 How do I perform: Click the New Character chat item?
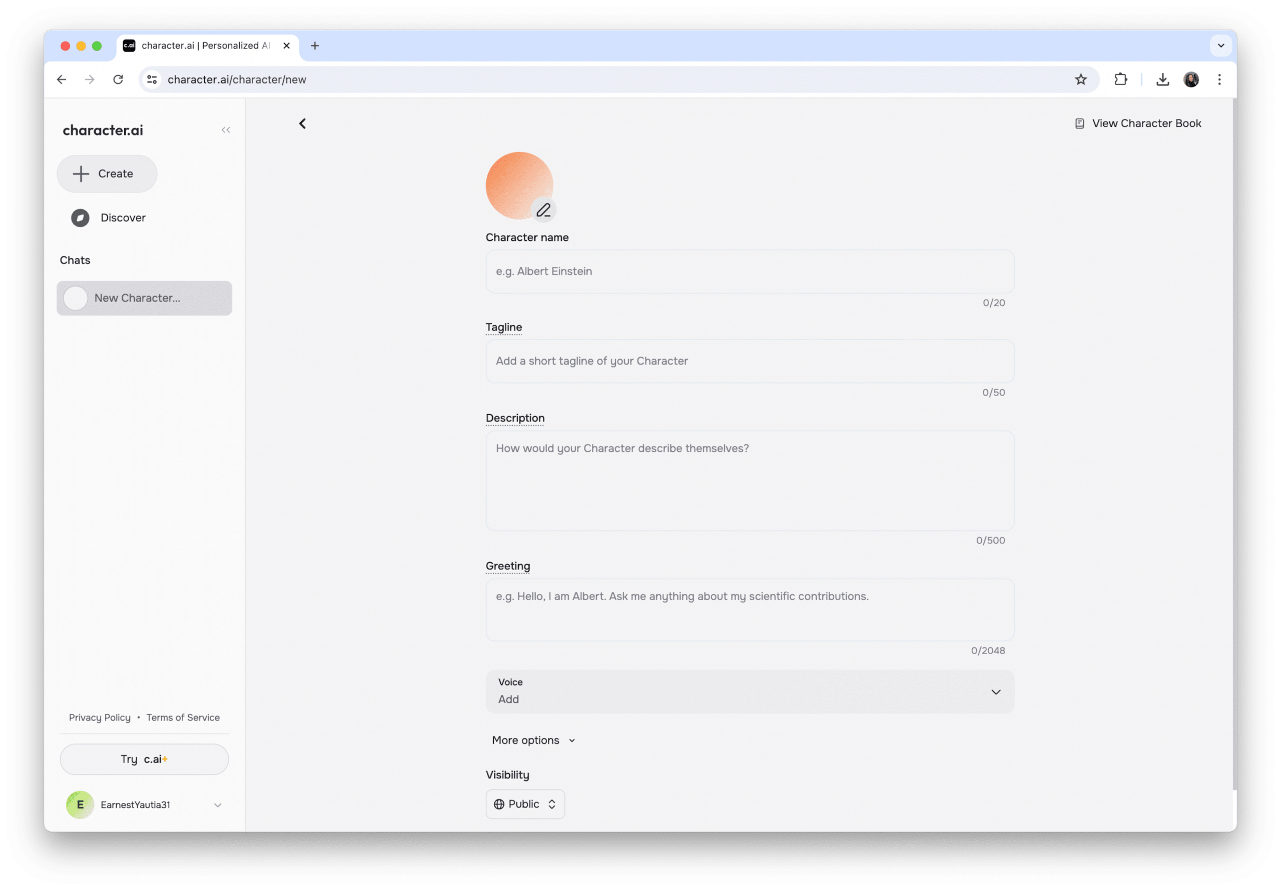pos(145,297)
